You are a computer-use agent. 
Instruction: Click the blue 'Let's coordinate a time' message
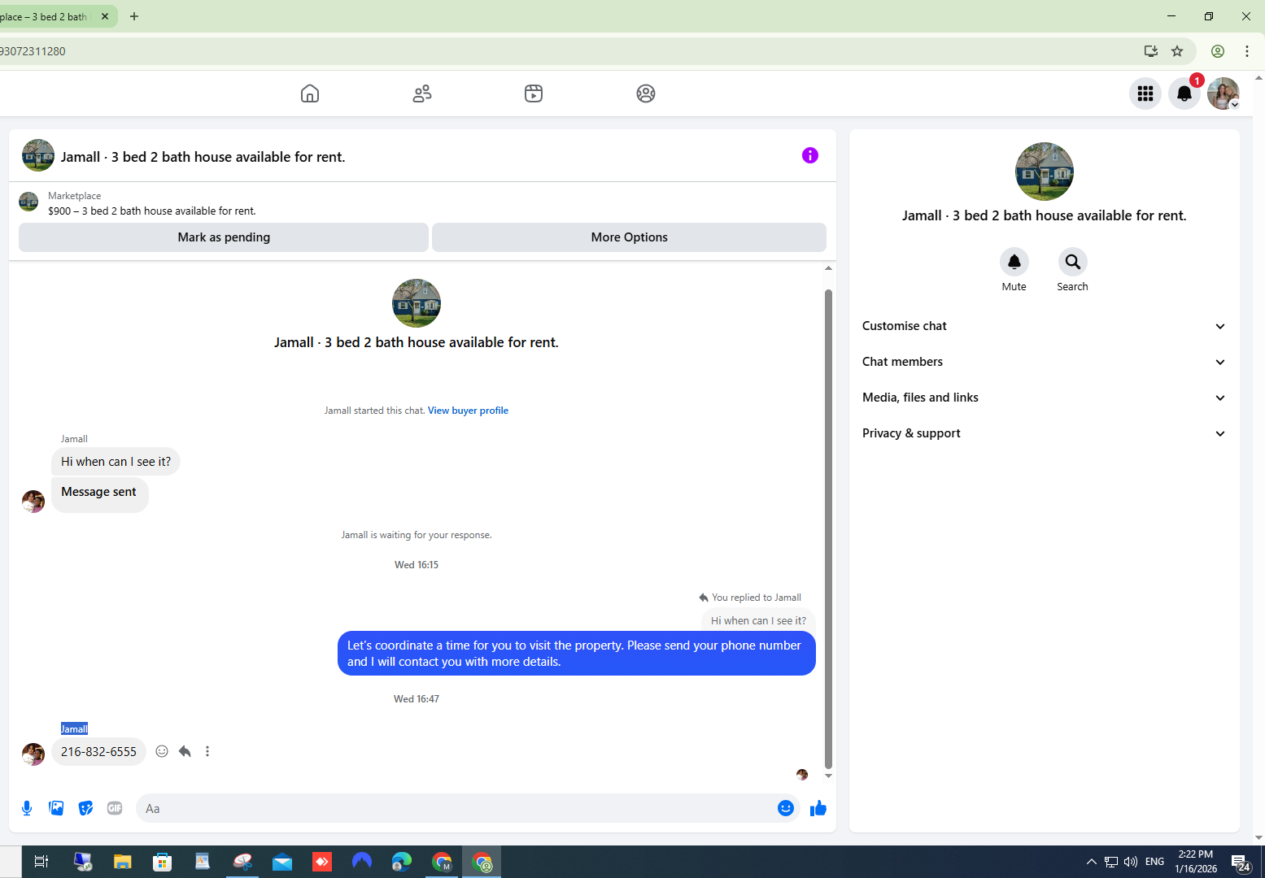(576, 654)
